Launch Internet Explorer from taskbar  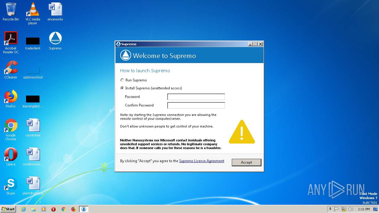[23, 209]
